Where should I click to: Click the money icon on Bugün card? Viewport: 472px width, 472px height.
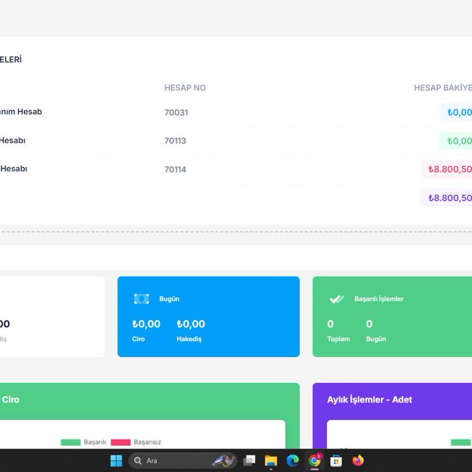coord(141,299)
